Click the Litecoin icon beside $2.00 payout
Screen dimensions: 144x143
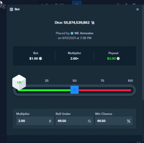coord(118,58)
